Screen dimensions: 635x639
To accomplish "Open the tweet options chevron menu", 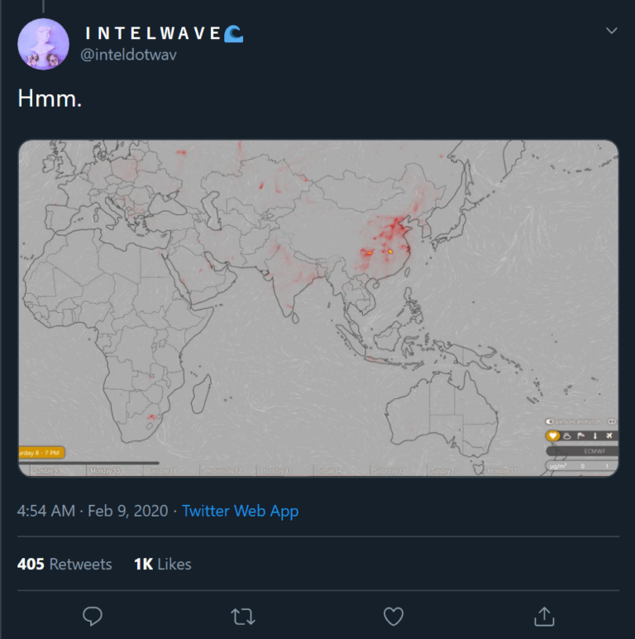I will point(611,31).
